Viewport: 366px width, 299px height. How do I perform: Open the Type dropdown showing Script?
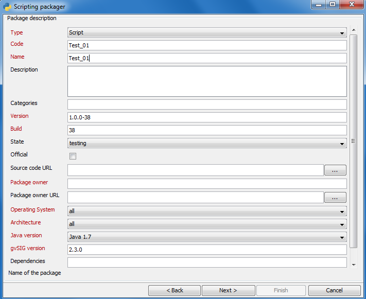tap(207, 33)
